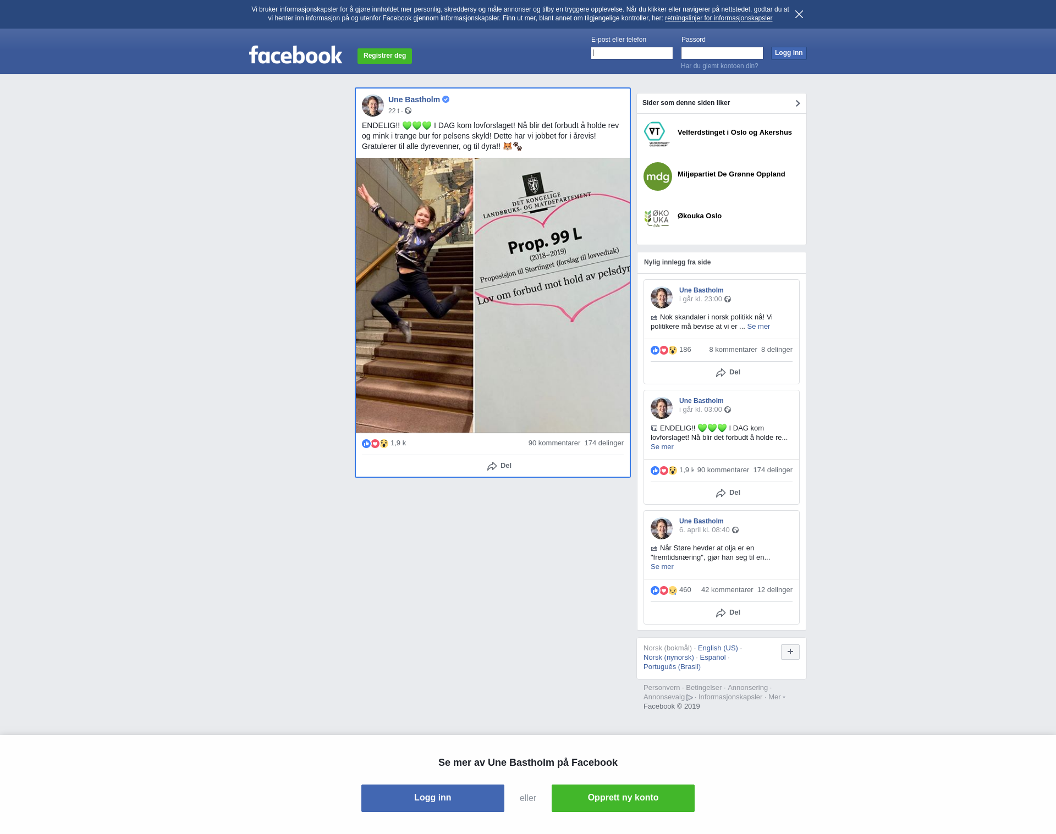The width and height of the screenshot is (1056, 834).
Task: Close the cookie notice banner
Action: coord(799,14)
